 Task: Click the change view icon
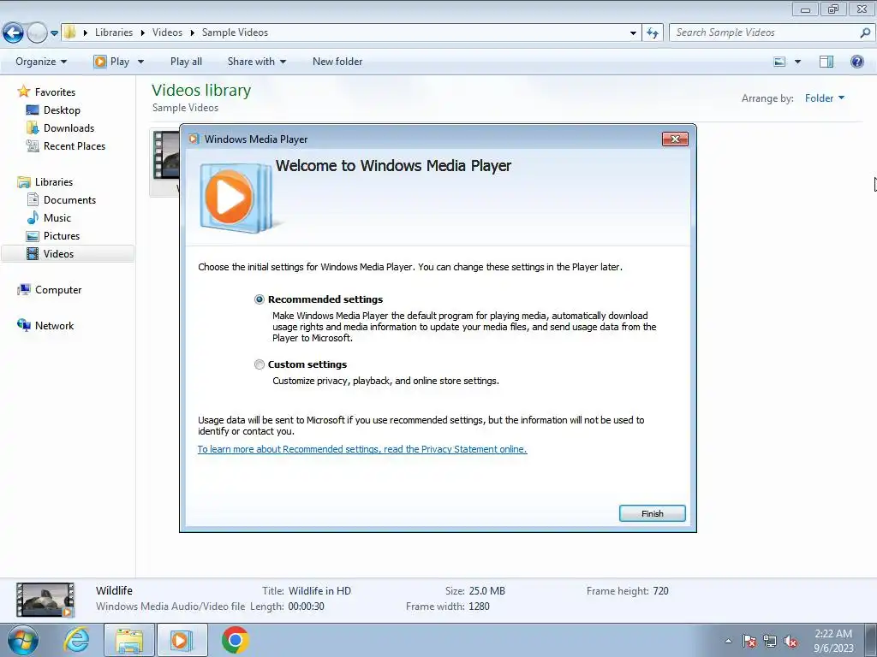click(779, 62)
